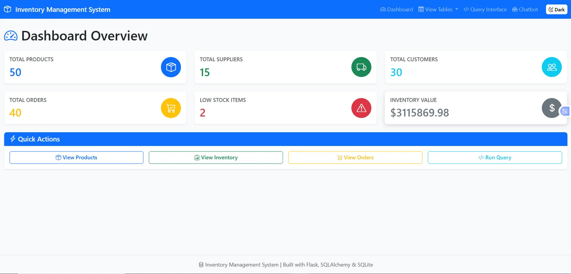
Task: Click the TOTAL SUPPLIERS label
Action: point(221,60)
